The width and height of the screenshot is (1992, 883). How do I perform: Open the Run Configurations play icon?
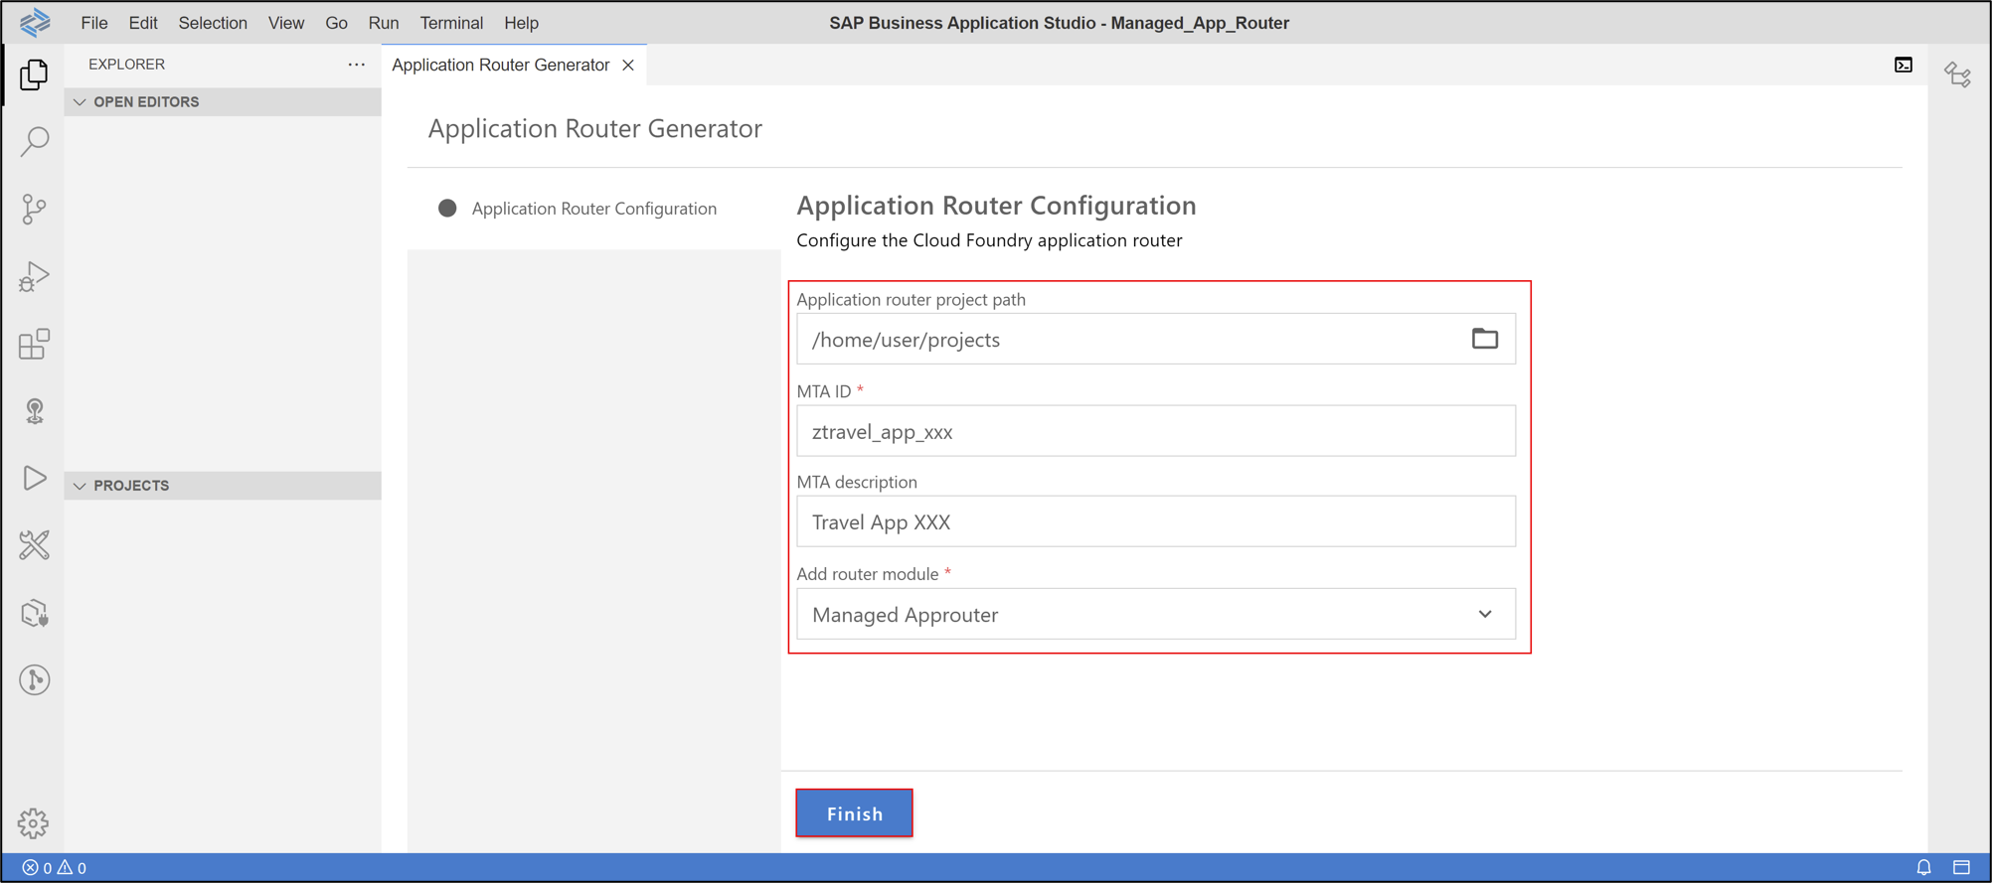coord(34,478)
